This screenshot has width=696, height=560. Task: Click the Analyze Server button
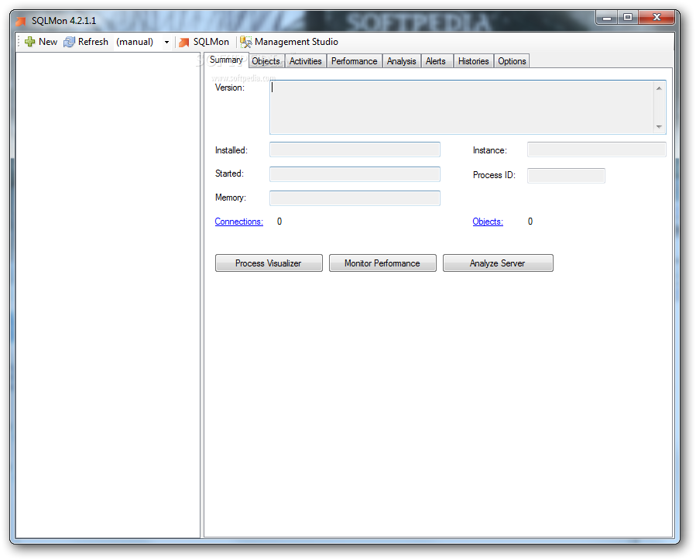coord(498,263)
